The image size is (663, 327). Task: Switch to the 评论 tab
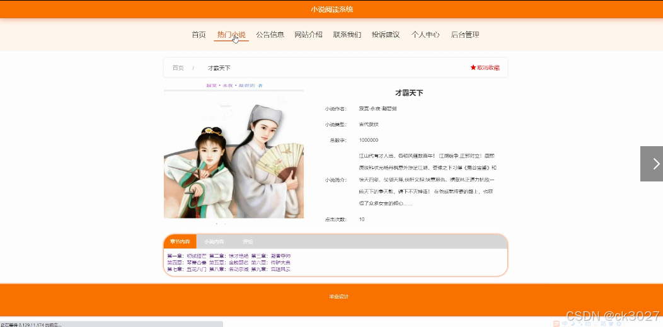pyautogui.click(x=248, y=242)
